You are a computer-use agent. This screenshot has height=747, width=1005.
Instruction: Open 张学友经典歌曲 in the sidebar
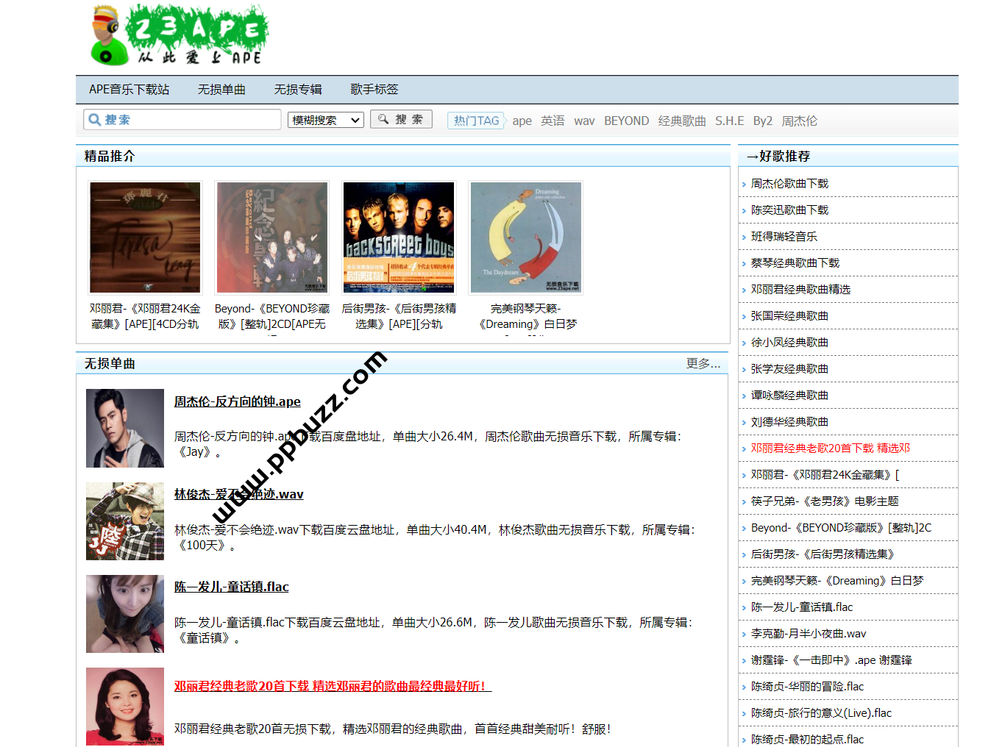click(x=789, y=369)
